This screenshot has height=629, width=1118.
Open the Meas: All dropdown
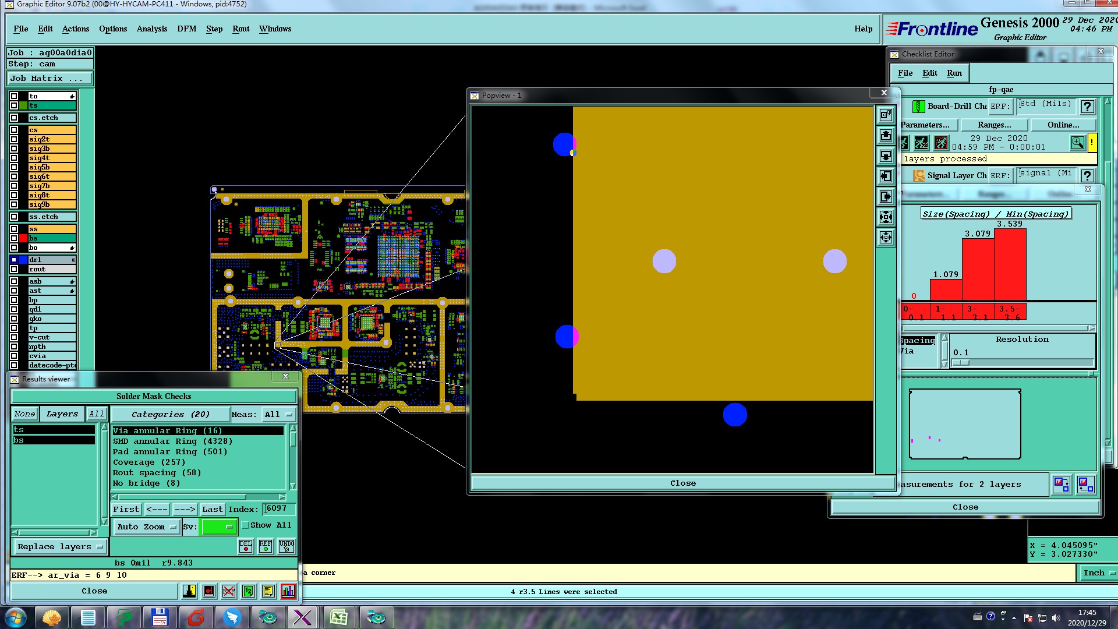[x=278, y=415]
